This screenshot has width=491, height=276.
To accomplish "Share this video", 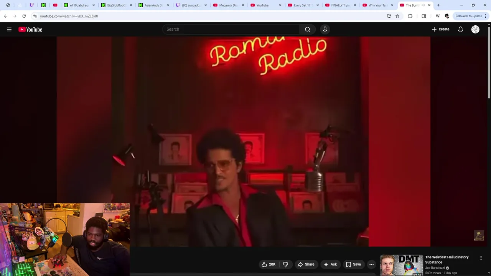I will click(306, 264).
